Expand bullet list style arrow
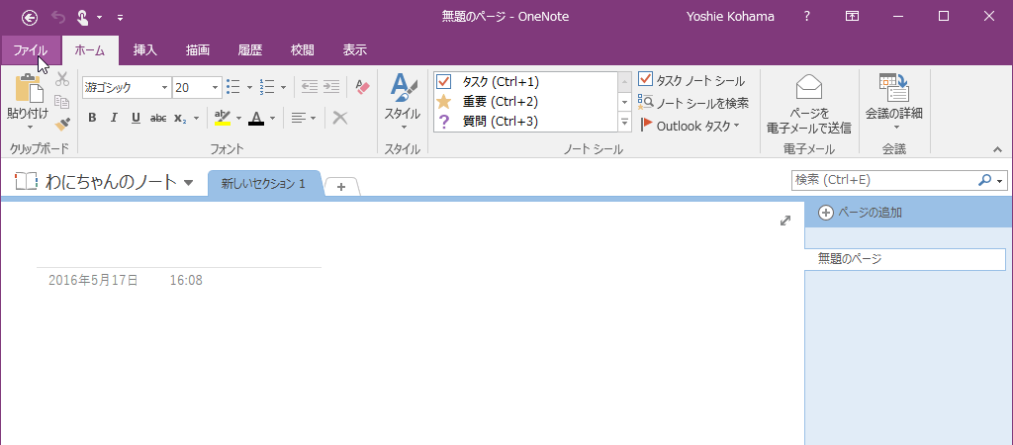Screen dimensions: 1013x445 click(249, 87)
